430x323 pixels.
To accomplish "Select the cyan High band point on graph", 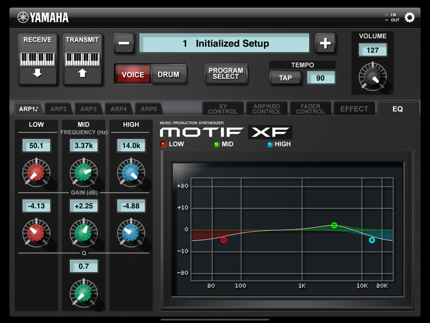I will [372, 240].
